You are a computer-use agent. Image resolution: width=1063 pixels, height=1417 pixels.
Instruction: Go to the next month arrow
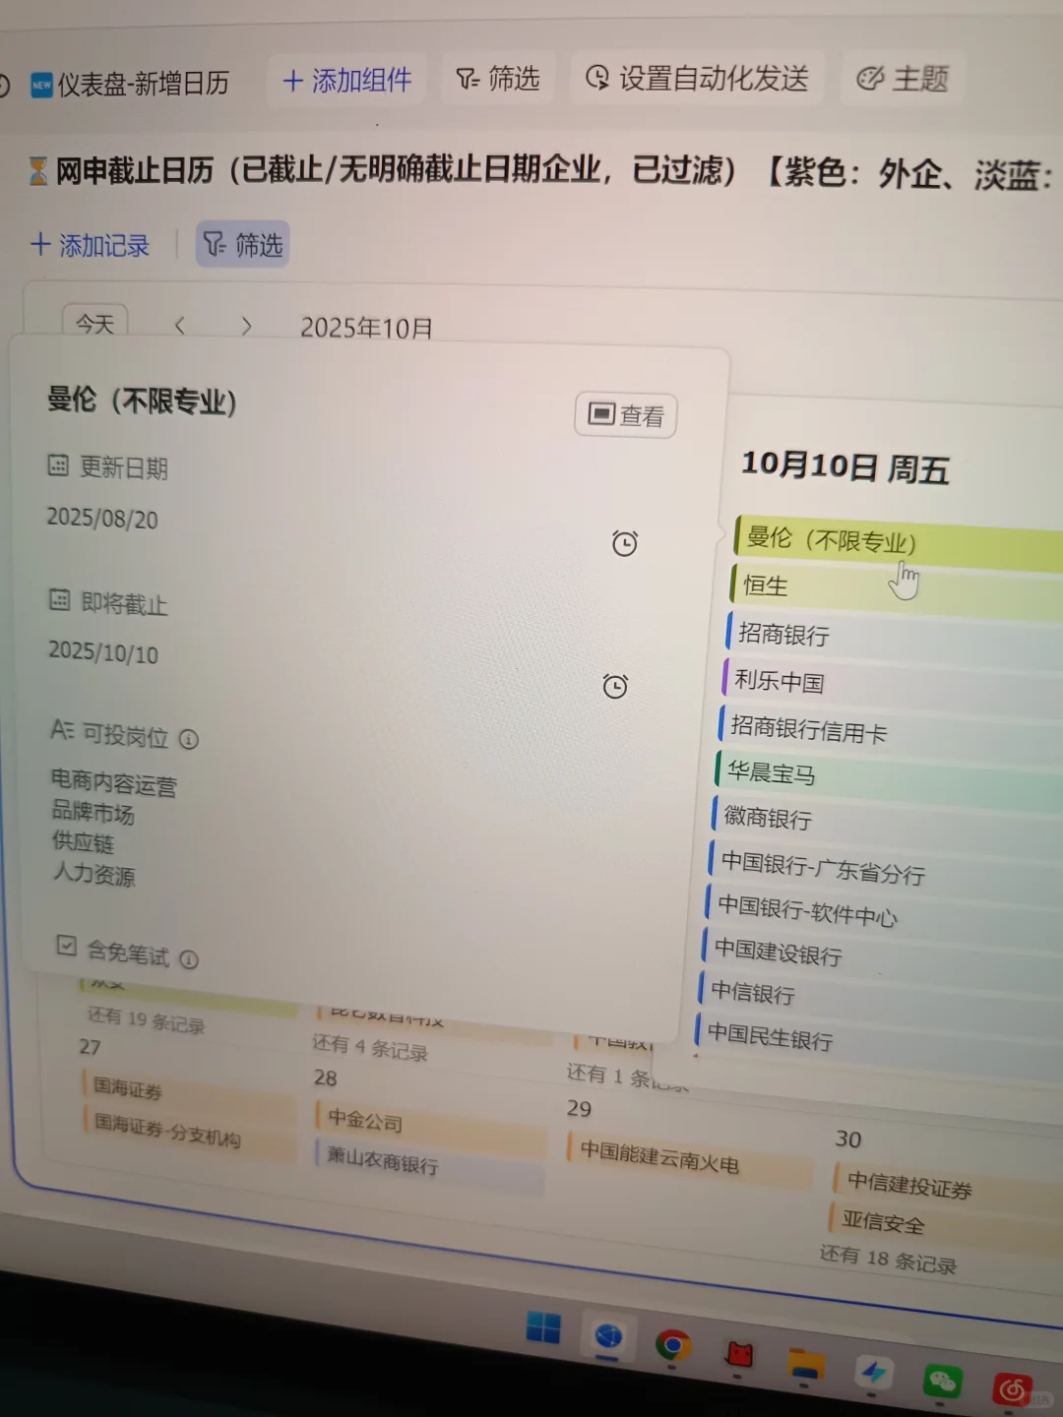(x=246, y=326)
